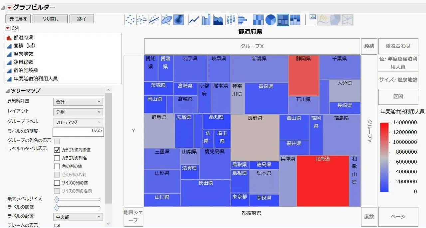
Task: Choose the heatmap chart icon
Action: point(258,20)
